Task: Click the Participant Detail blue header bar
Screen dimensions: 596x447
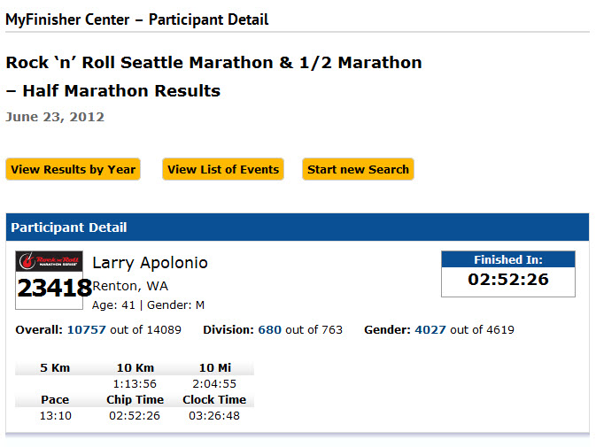Action: (x=298, y=227)
